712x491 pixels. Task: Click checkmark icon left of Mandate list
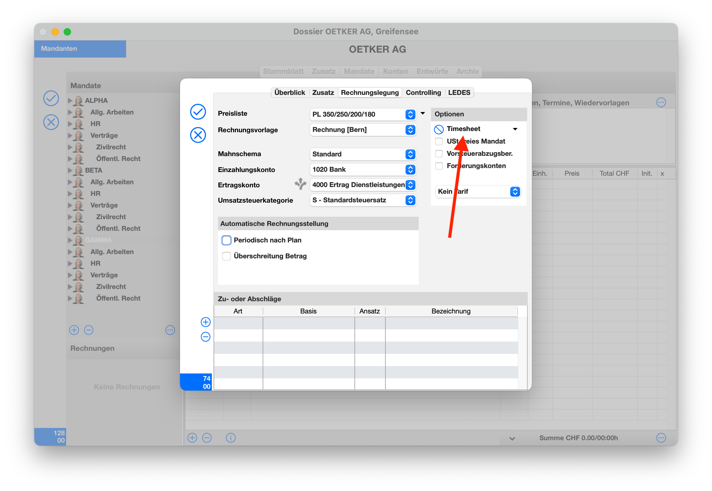[x=51, y=99]
